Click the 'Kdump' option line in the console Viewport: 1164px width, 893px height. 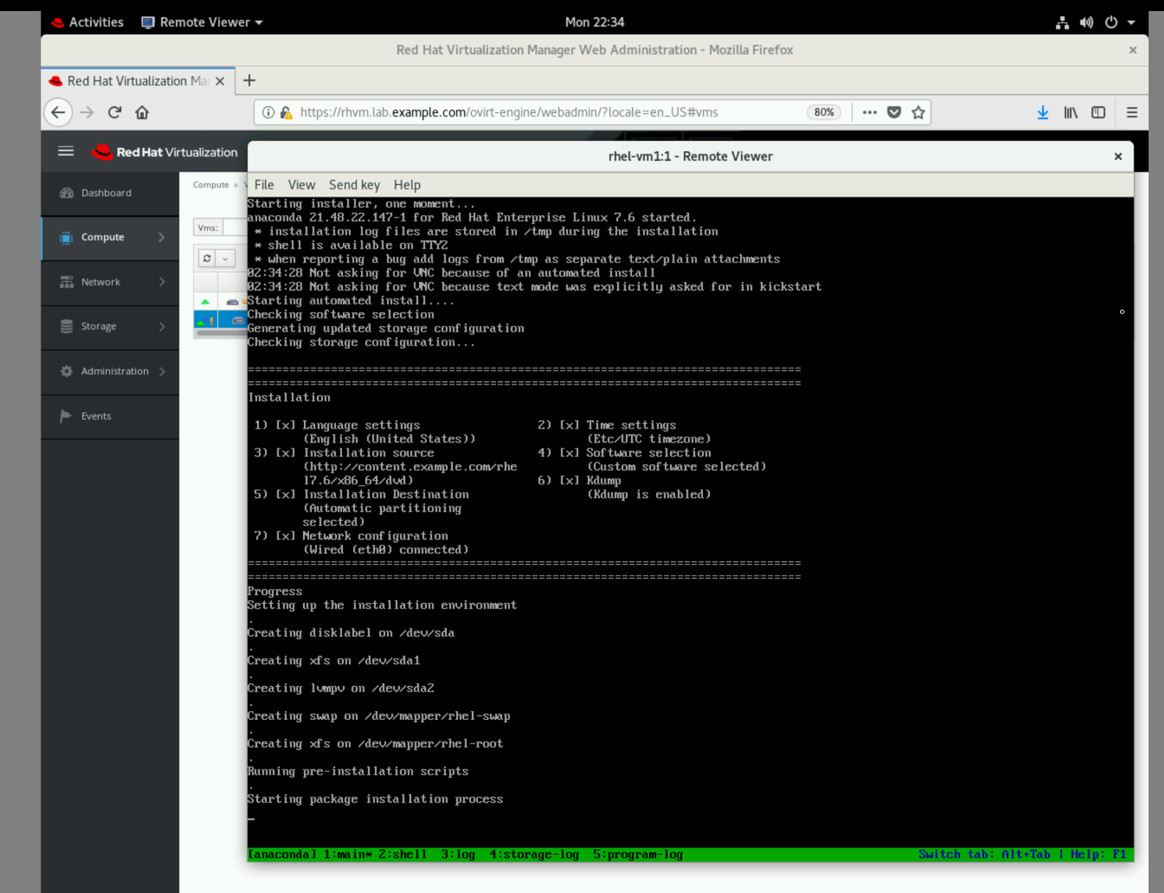(x=580, y=481)
